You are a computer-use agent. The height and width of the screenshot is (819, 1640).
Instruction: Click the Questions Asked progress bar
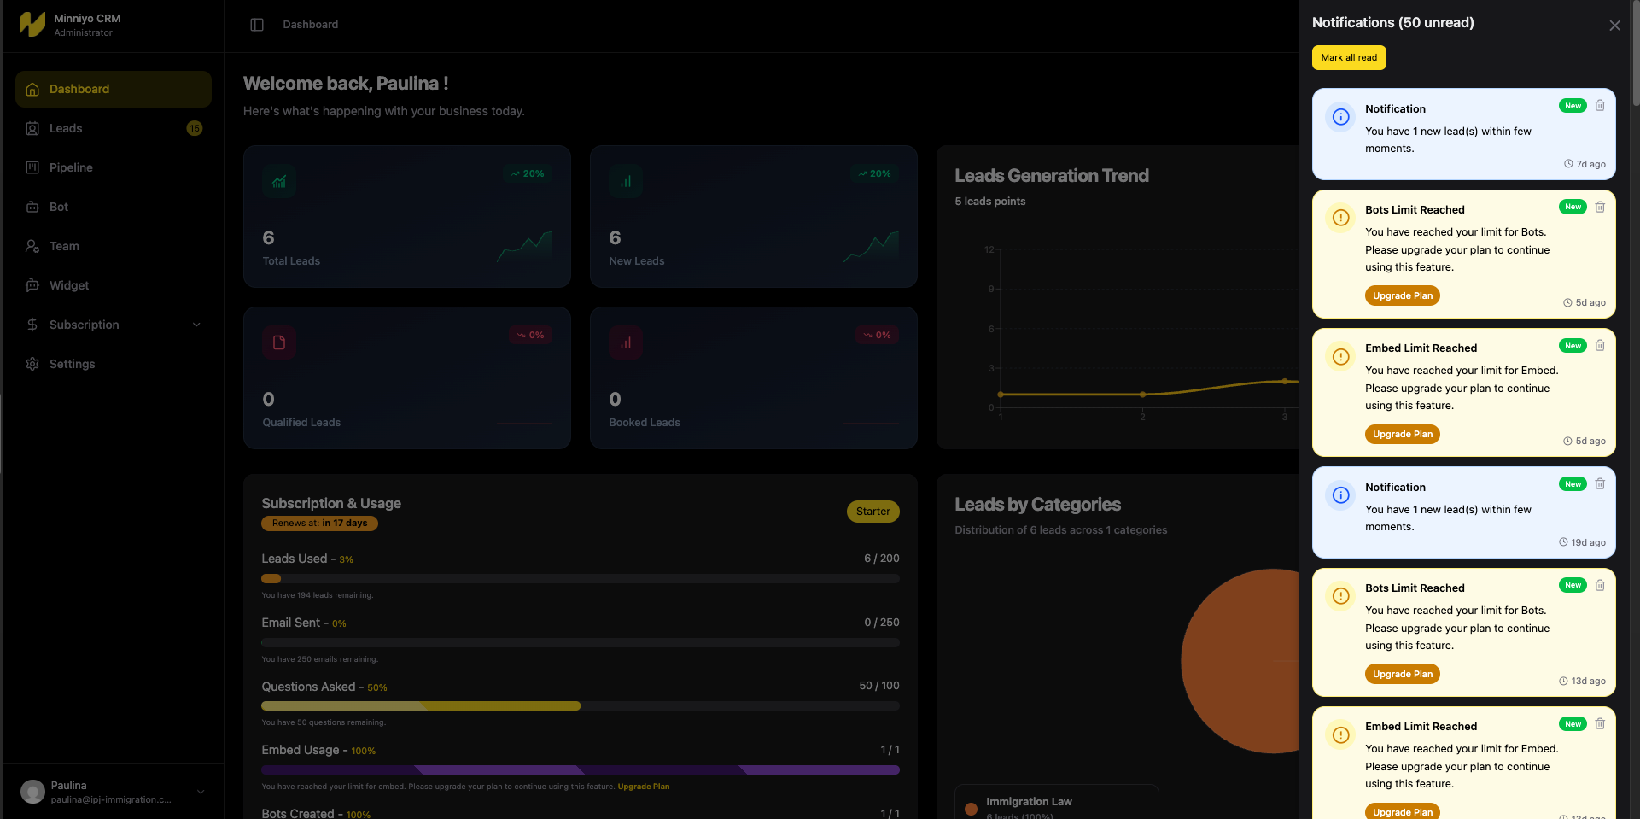581,706
